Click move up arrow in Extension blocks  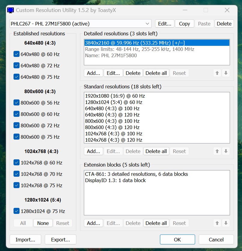tap(217, 223)
